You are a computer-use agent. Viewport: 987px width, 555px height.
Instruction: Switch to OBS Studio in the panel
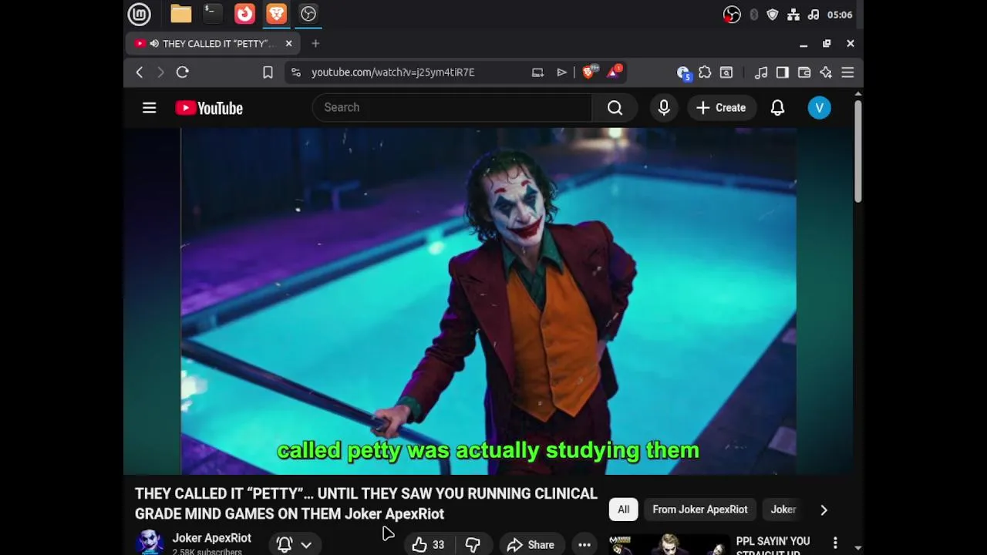[x=308, y=14]
